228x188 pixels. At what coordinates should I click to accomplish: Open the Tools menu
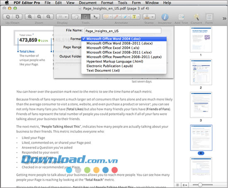[123, 2]
